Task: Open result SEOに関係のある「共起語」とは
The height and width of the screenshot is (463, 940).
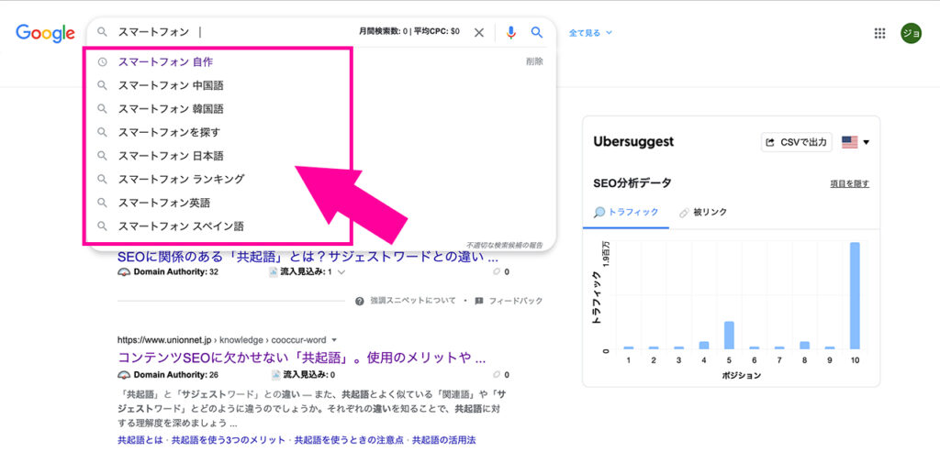Action: (308, 258)
